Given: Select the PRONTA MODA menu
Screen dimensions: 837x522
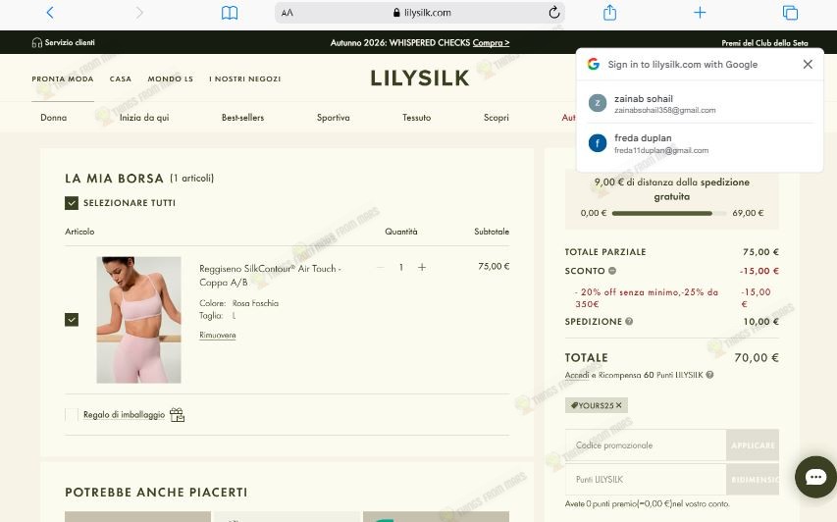Looking at the screenshot, I should pos(63,79).
